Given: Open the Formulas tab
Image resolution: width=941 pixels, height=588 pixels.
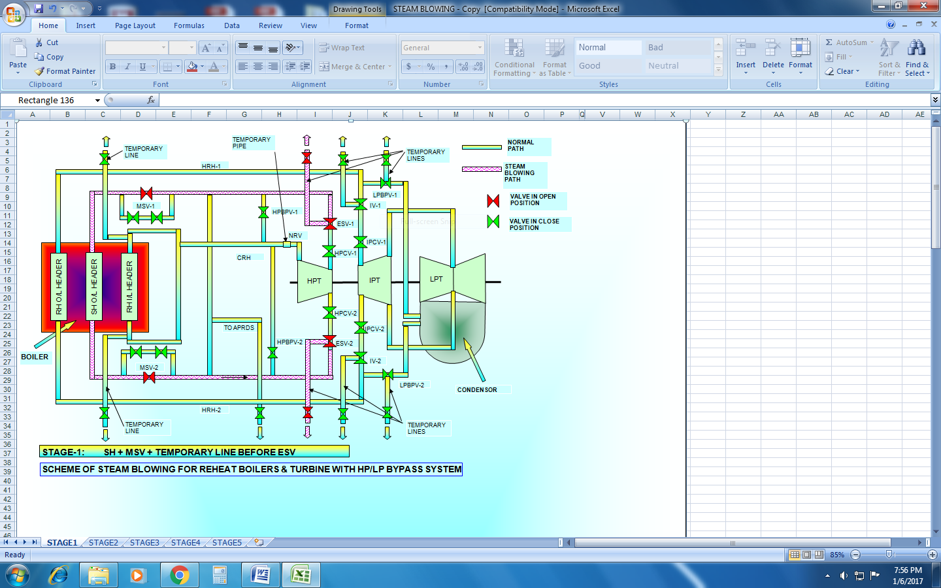Looking at the screenshot, I should (x=189, y=25).
